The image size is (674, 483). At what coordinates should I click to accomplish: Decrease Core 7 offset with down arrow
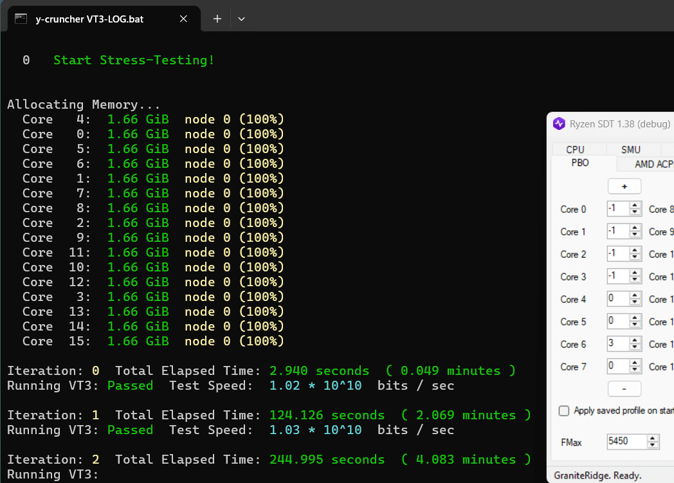coord(635,370)
